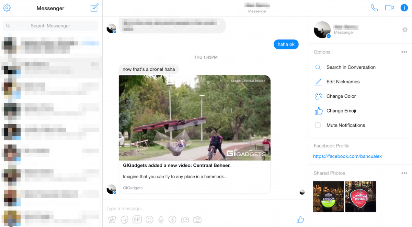
Task: Select Search in Conversation option
Action: pos(351,67)
